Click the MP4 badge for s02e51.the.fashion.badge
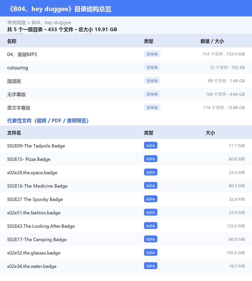Viewport: 252px width, 281px height. click(151, 212)
